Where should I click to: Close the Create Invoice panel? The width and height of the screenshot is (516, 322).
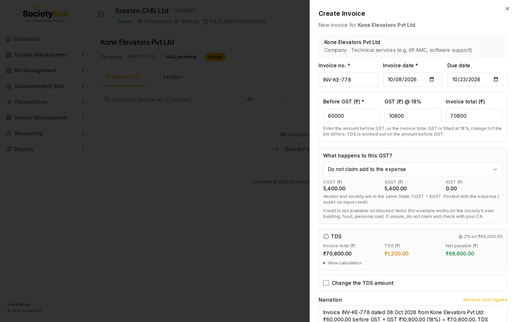click(507, 9)
